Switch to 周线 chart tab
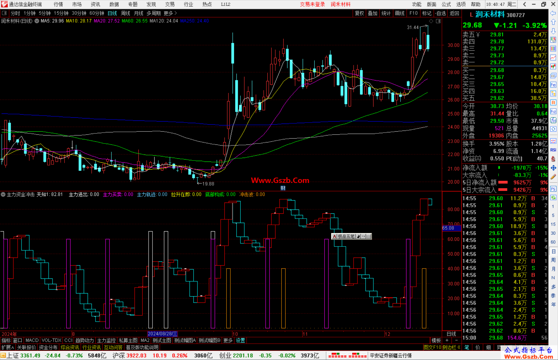558x360 pixels. pyautogui.click(x=126, y=13)
